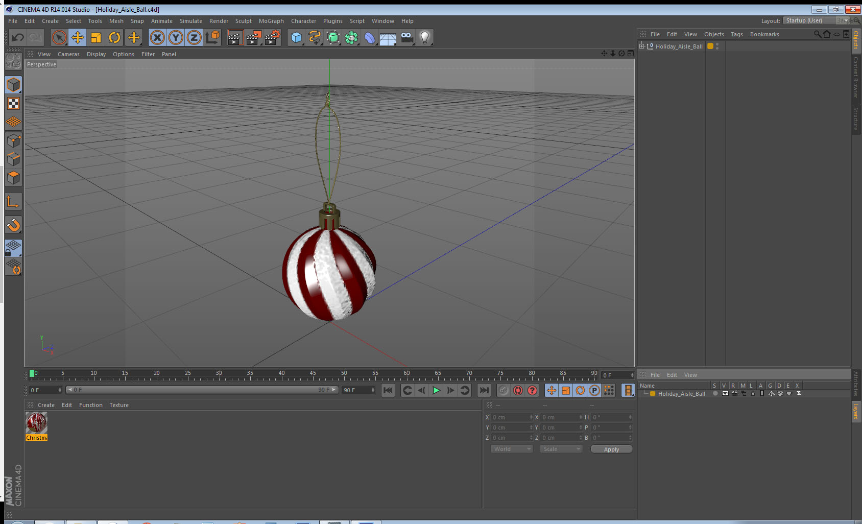Click the search icon in Object Manager

817,34
